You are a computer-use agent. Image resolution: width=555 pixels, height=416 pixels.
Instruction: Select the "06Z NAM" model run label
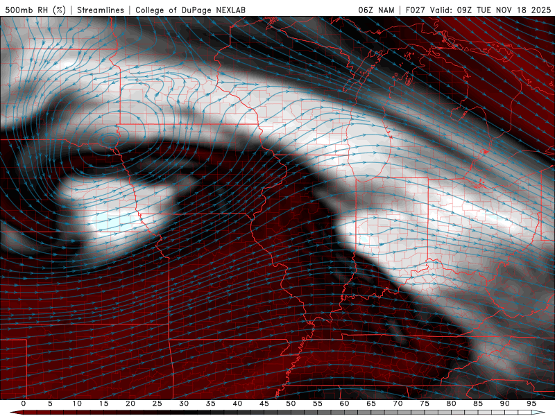[x=376, y=10]
